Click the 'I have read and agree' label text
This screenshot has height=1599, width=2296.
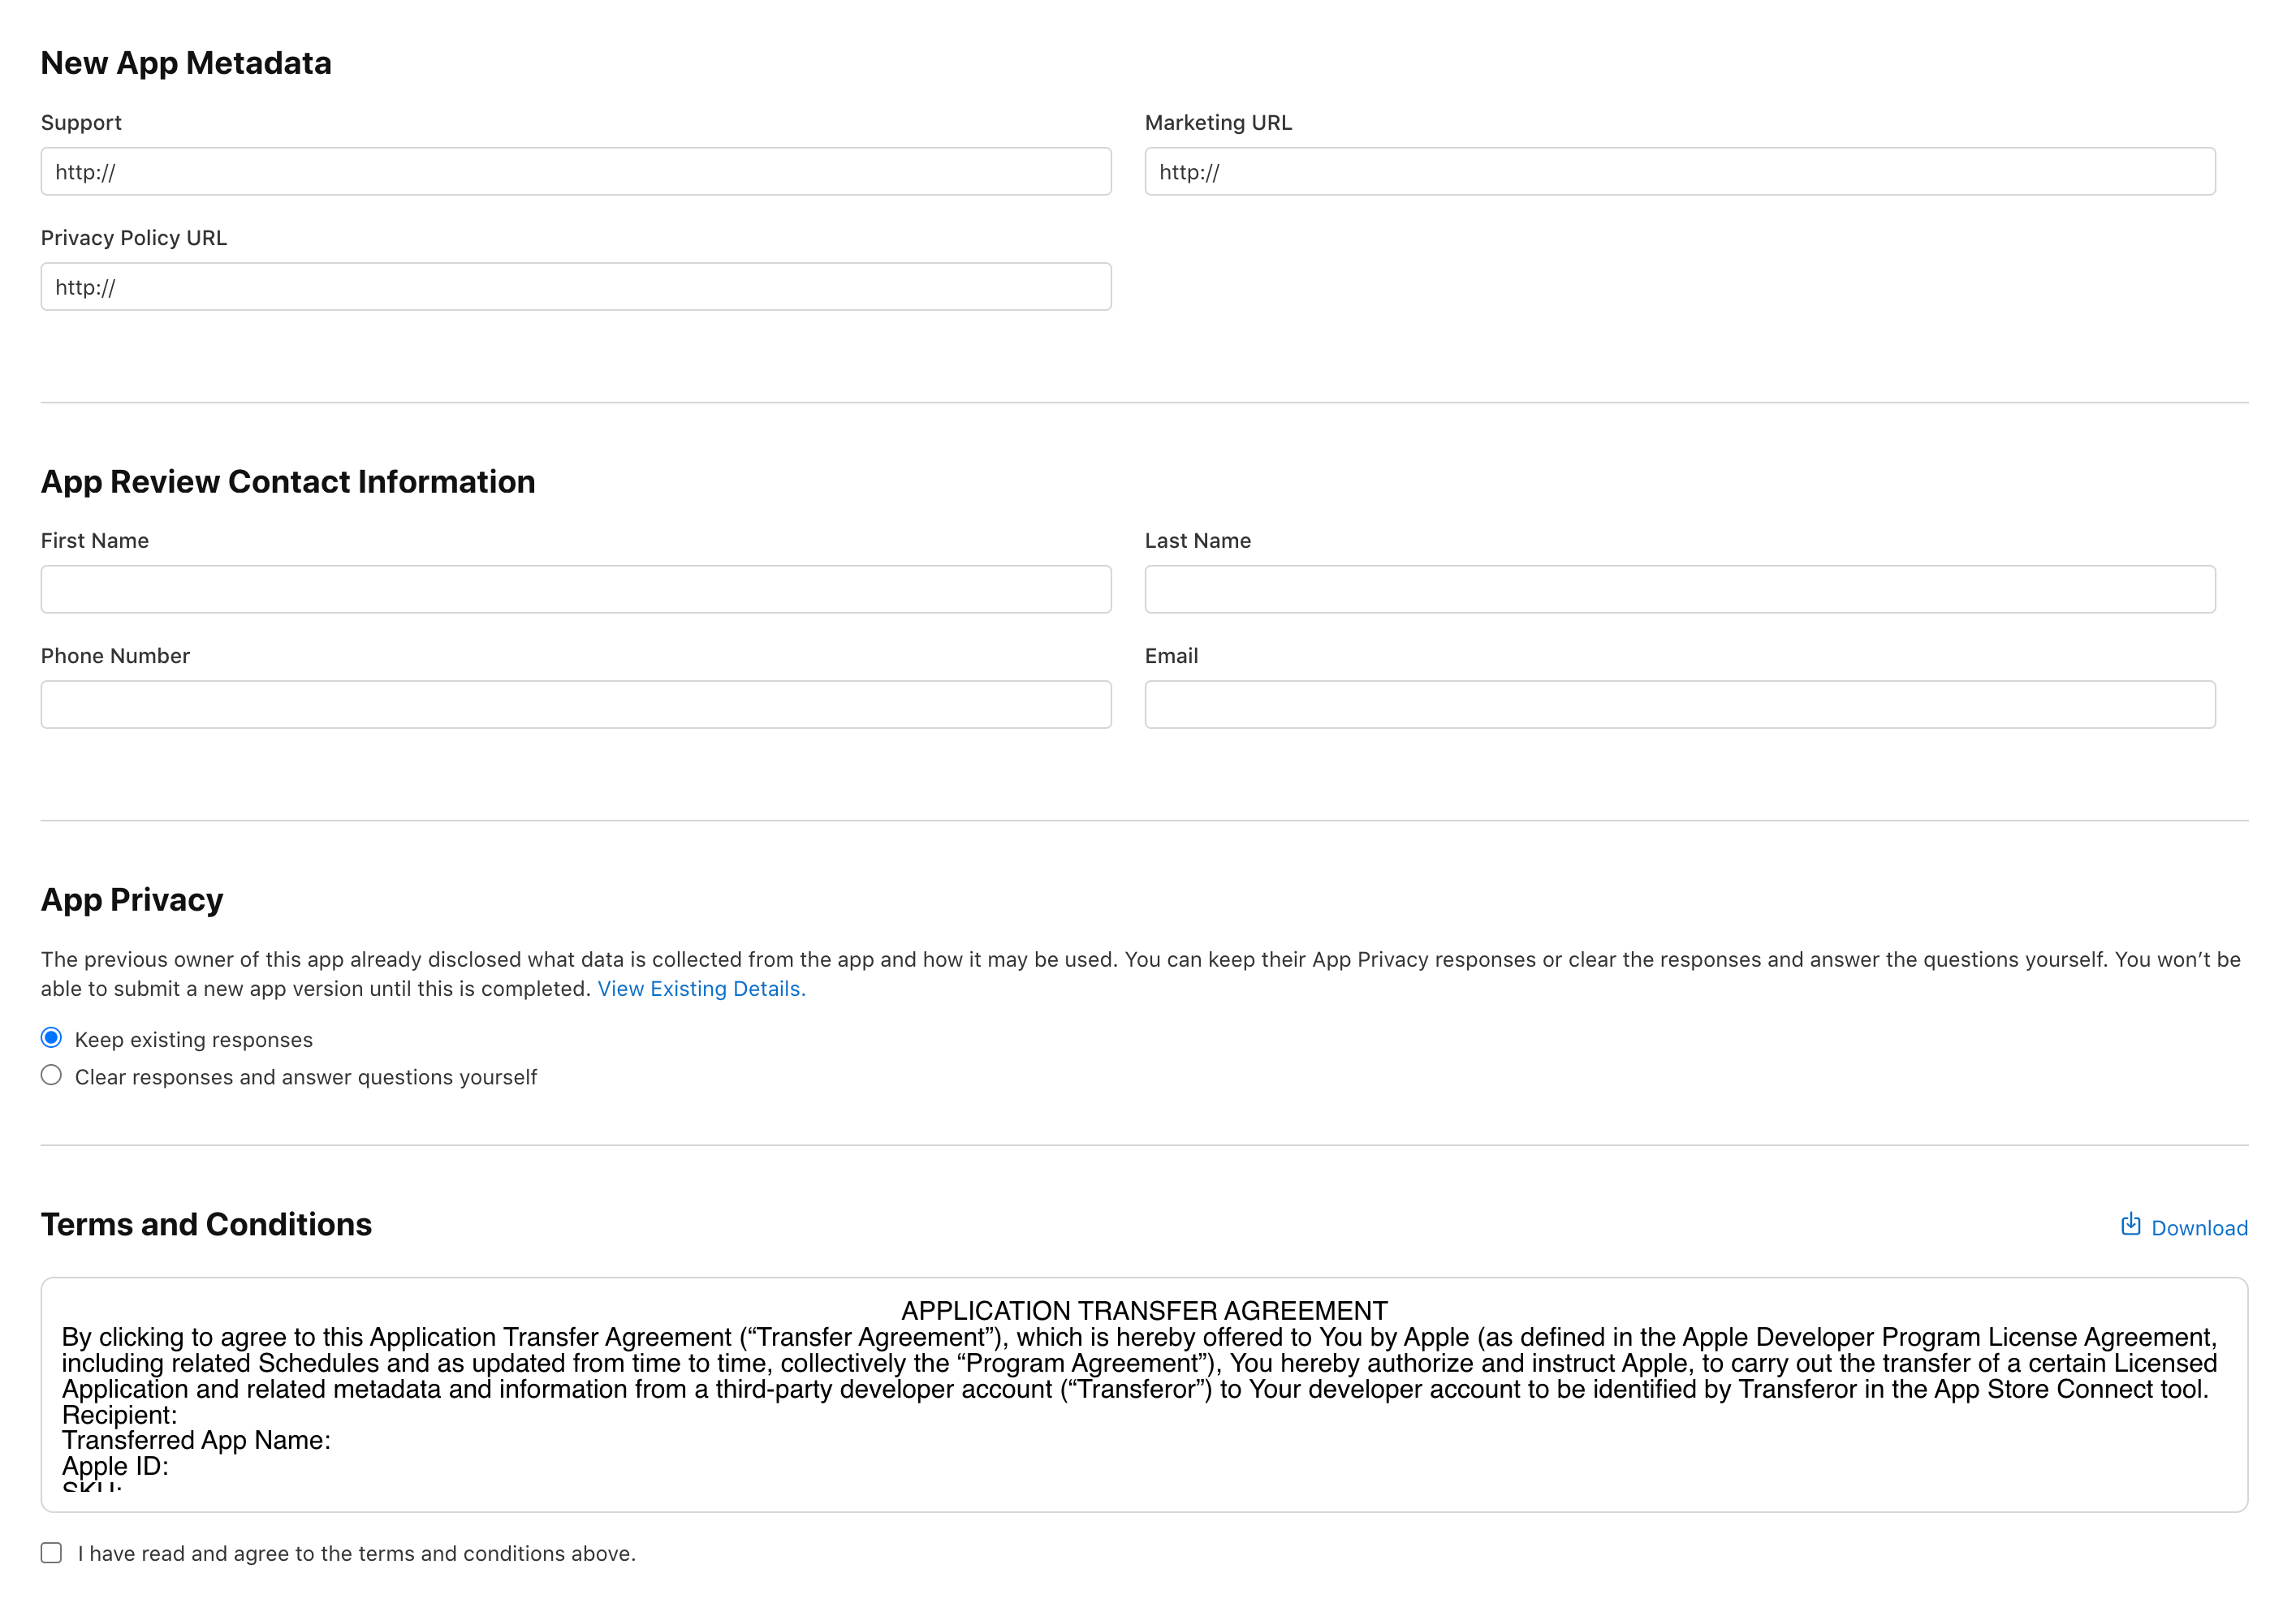coord(356,1554)
